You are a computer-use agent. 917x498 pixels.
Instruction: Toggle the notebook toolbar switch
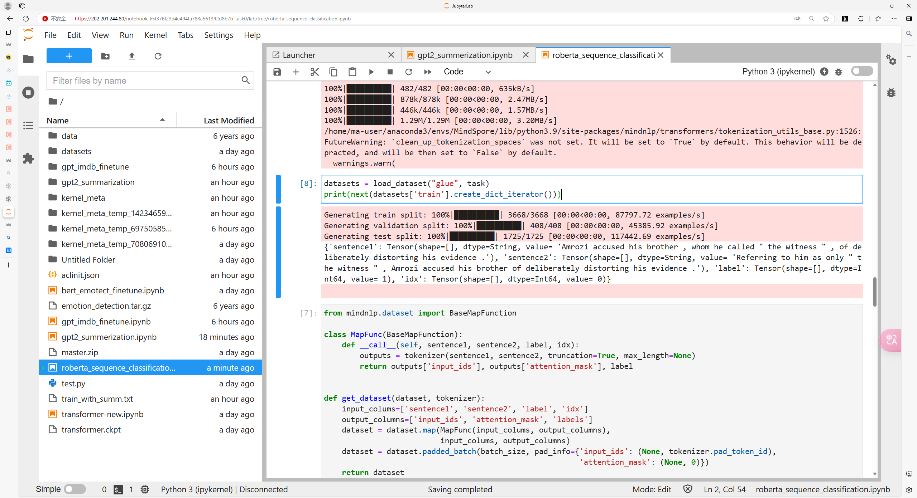(x=862, y=71)
